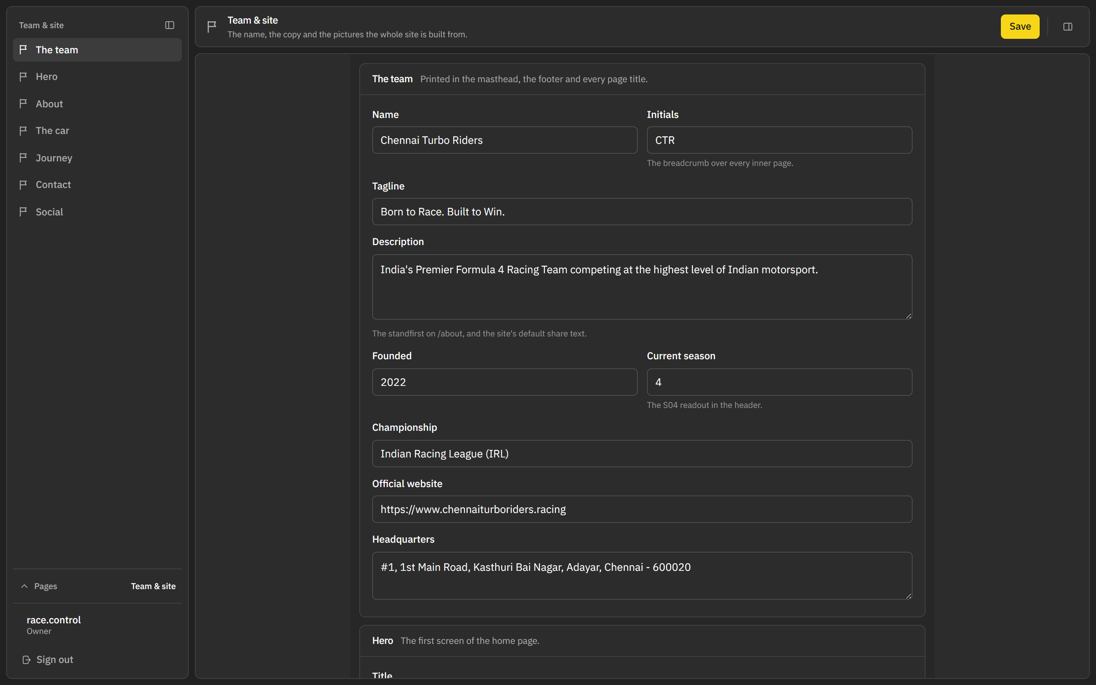This screenshot has width=1096, height=685.
Task: Click the flag icon next to About
Action: [23, 104]
